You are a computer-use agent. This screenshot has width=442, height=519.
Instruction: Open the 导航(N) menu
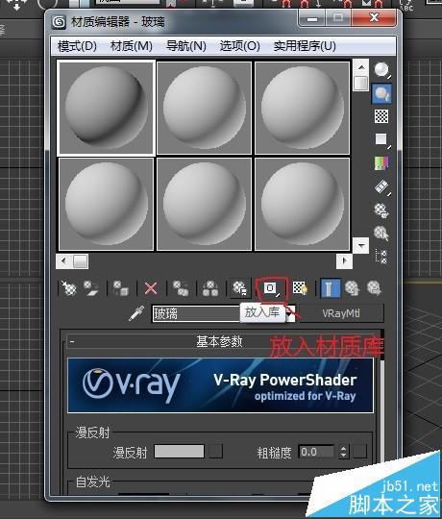click(186, 46)
